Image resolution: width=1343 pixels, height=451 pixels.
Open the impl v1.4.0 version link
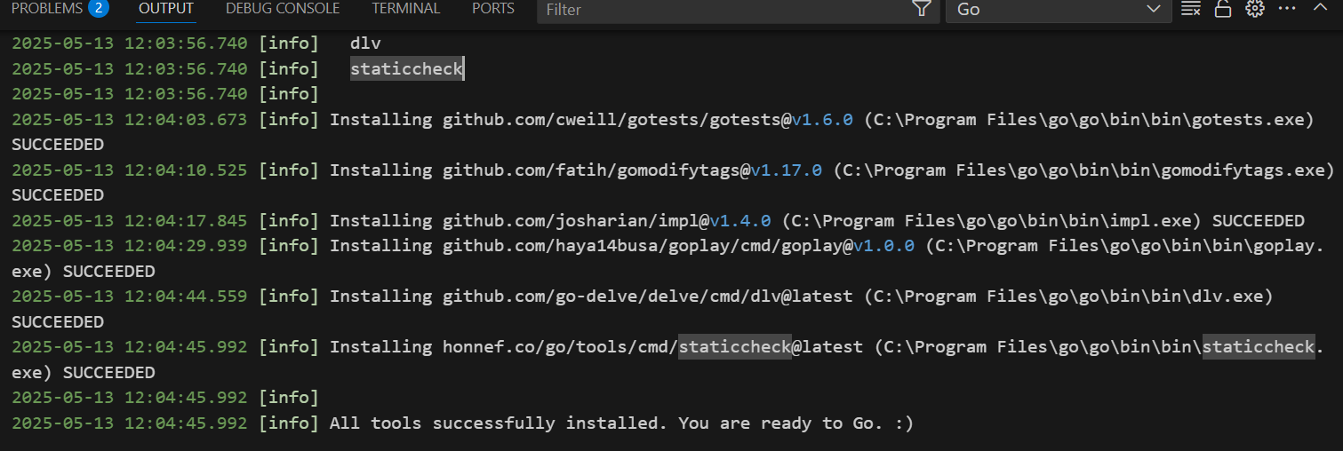tap(740, 220)
